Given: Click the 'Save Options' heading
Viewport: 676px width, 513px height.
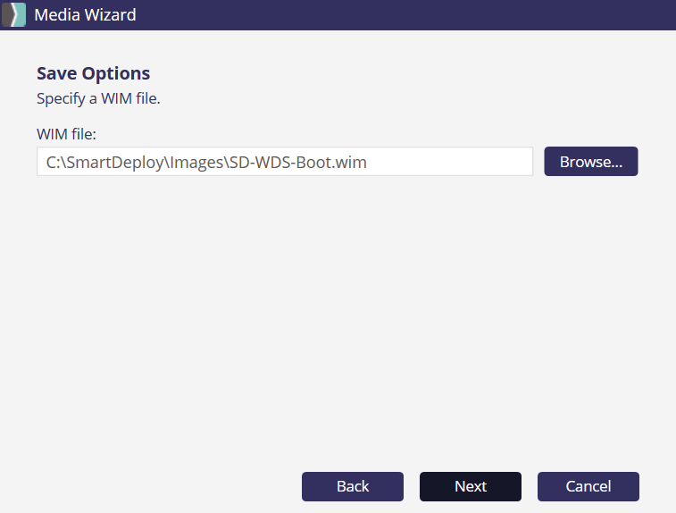Looking at the screenshot, I should tap(93, 73).
